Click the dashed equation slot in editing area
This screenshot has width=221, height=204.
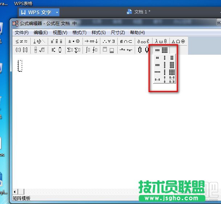[x=20, y=66]
